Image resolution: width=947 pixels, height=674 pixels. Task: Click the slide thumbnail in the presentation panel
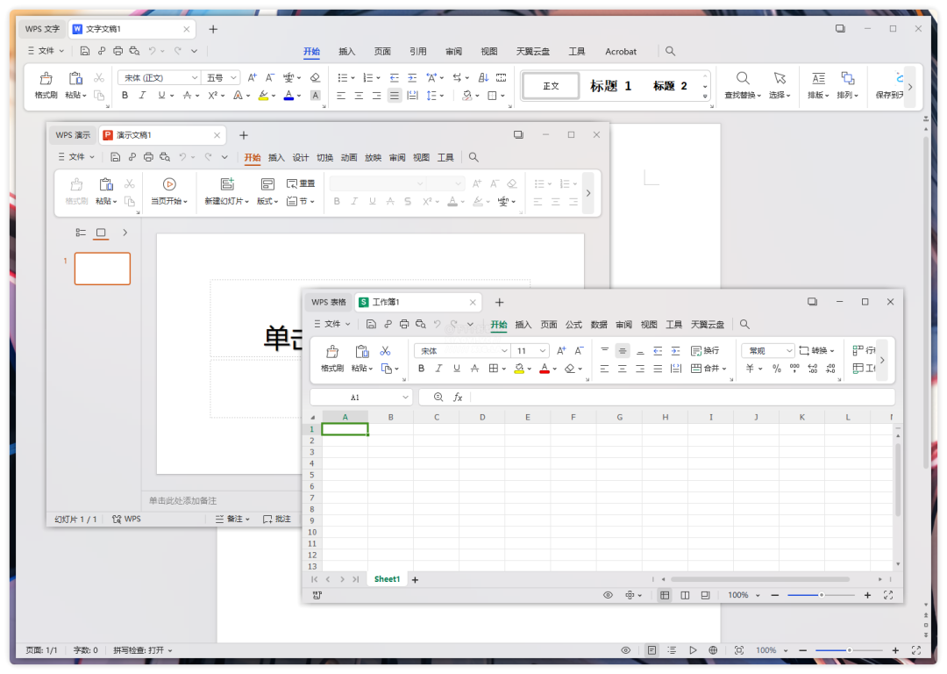[x=102, y=269]
